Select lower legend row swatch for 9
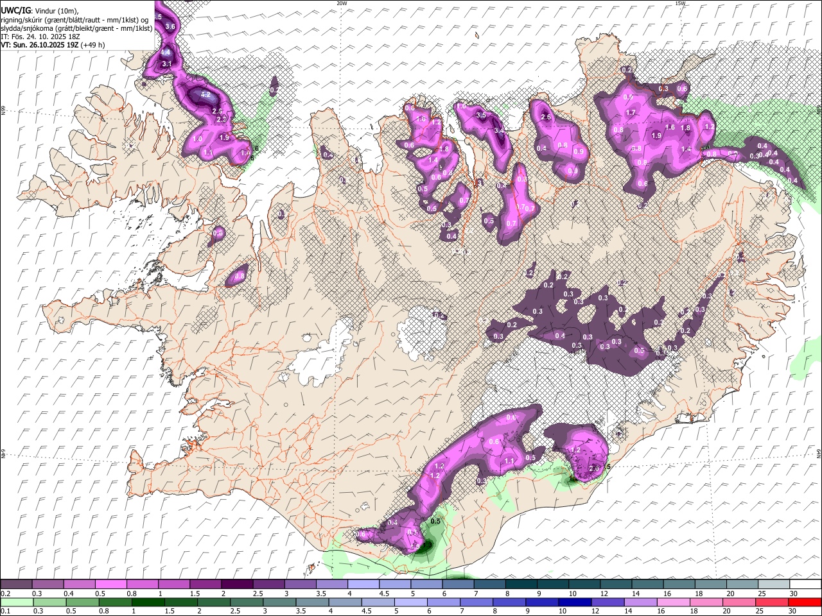The height and width of the screenshot is (616, 822). pyautogui.click(x=543, y=602)
